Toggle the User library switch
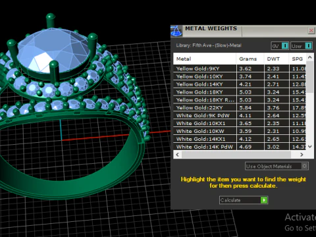316x237 pixels. click(302, 46)
